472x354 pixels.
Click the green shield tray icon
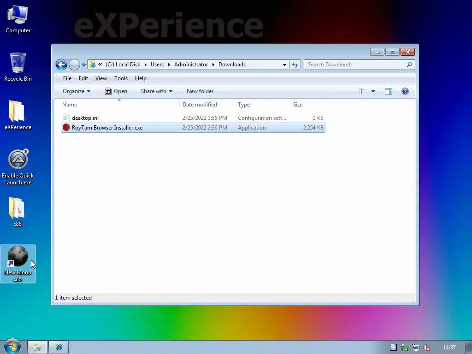click(405, 348)
